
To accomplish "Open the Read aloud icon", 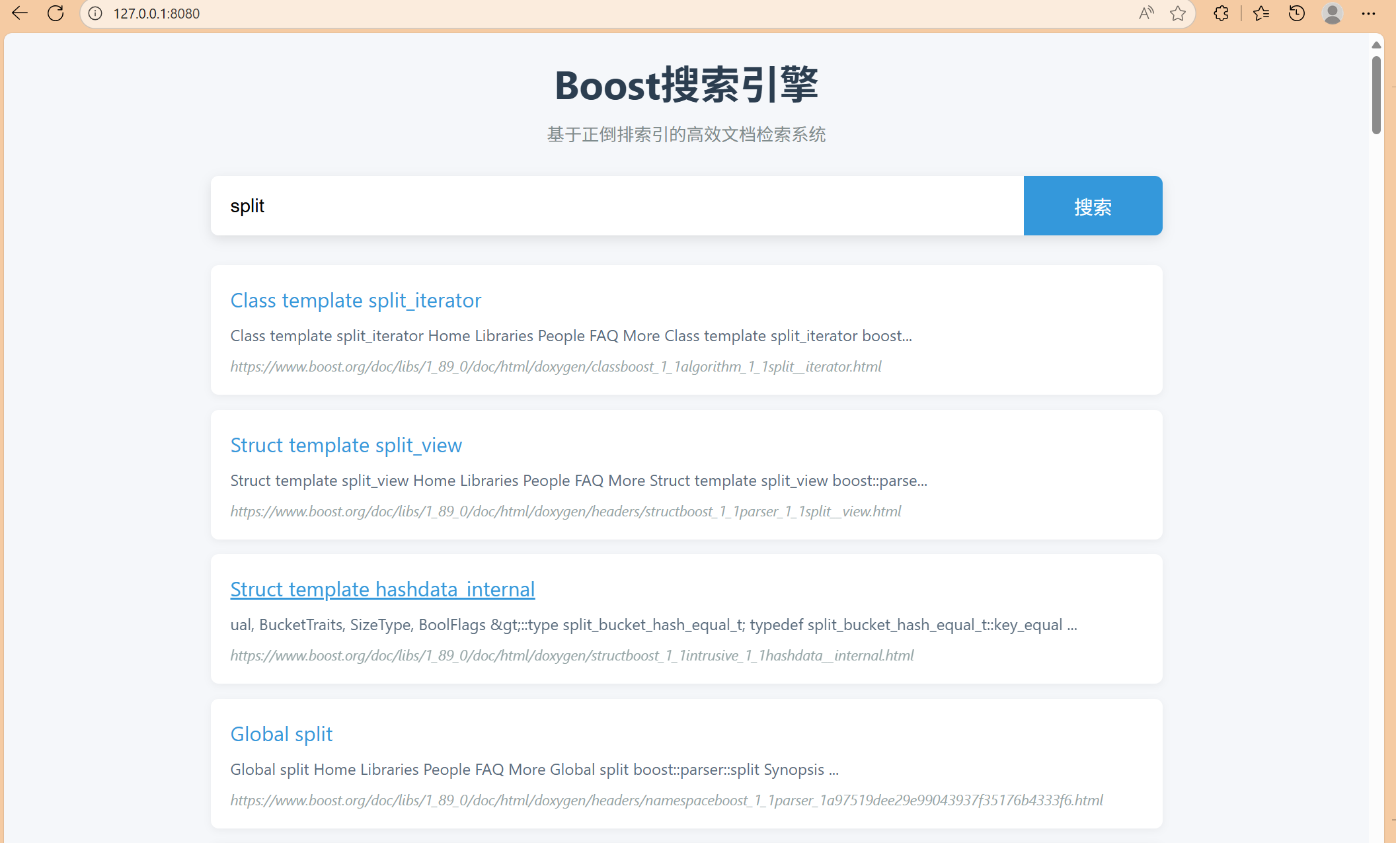I will tap(1146, 13).
